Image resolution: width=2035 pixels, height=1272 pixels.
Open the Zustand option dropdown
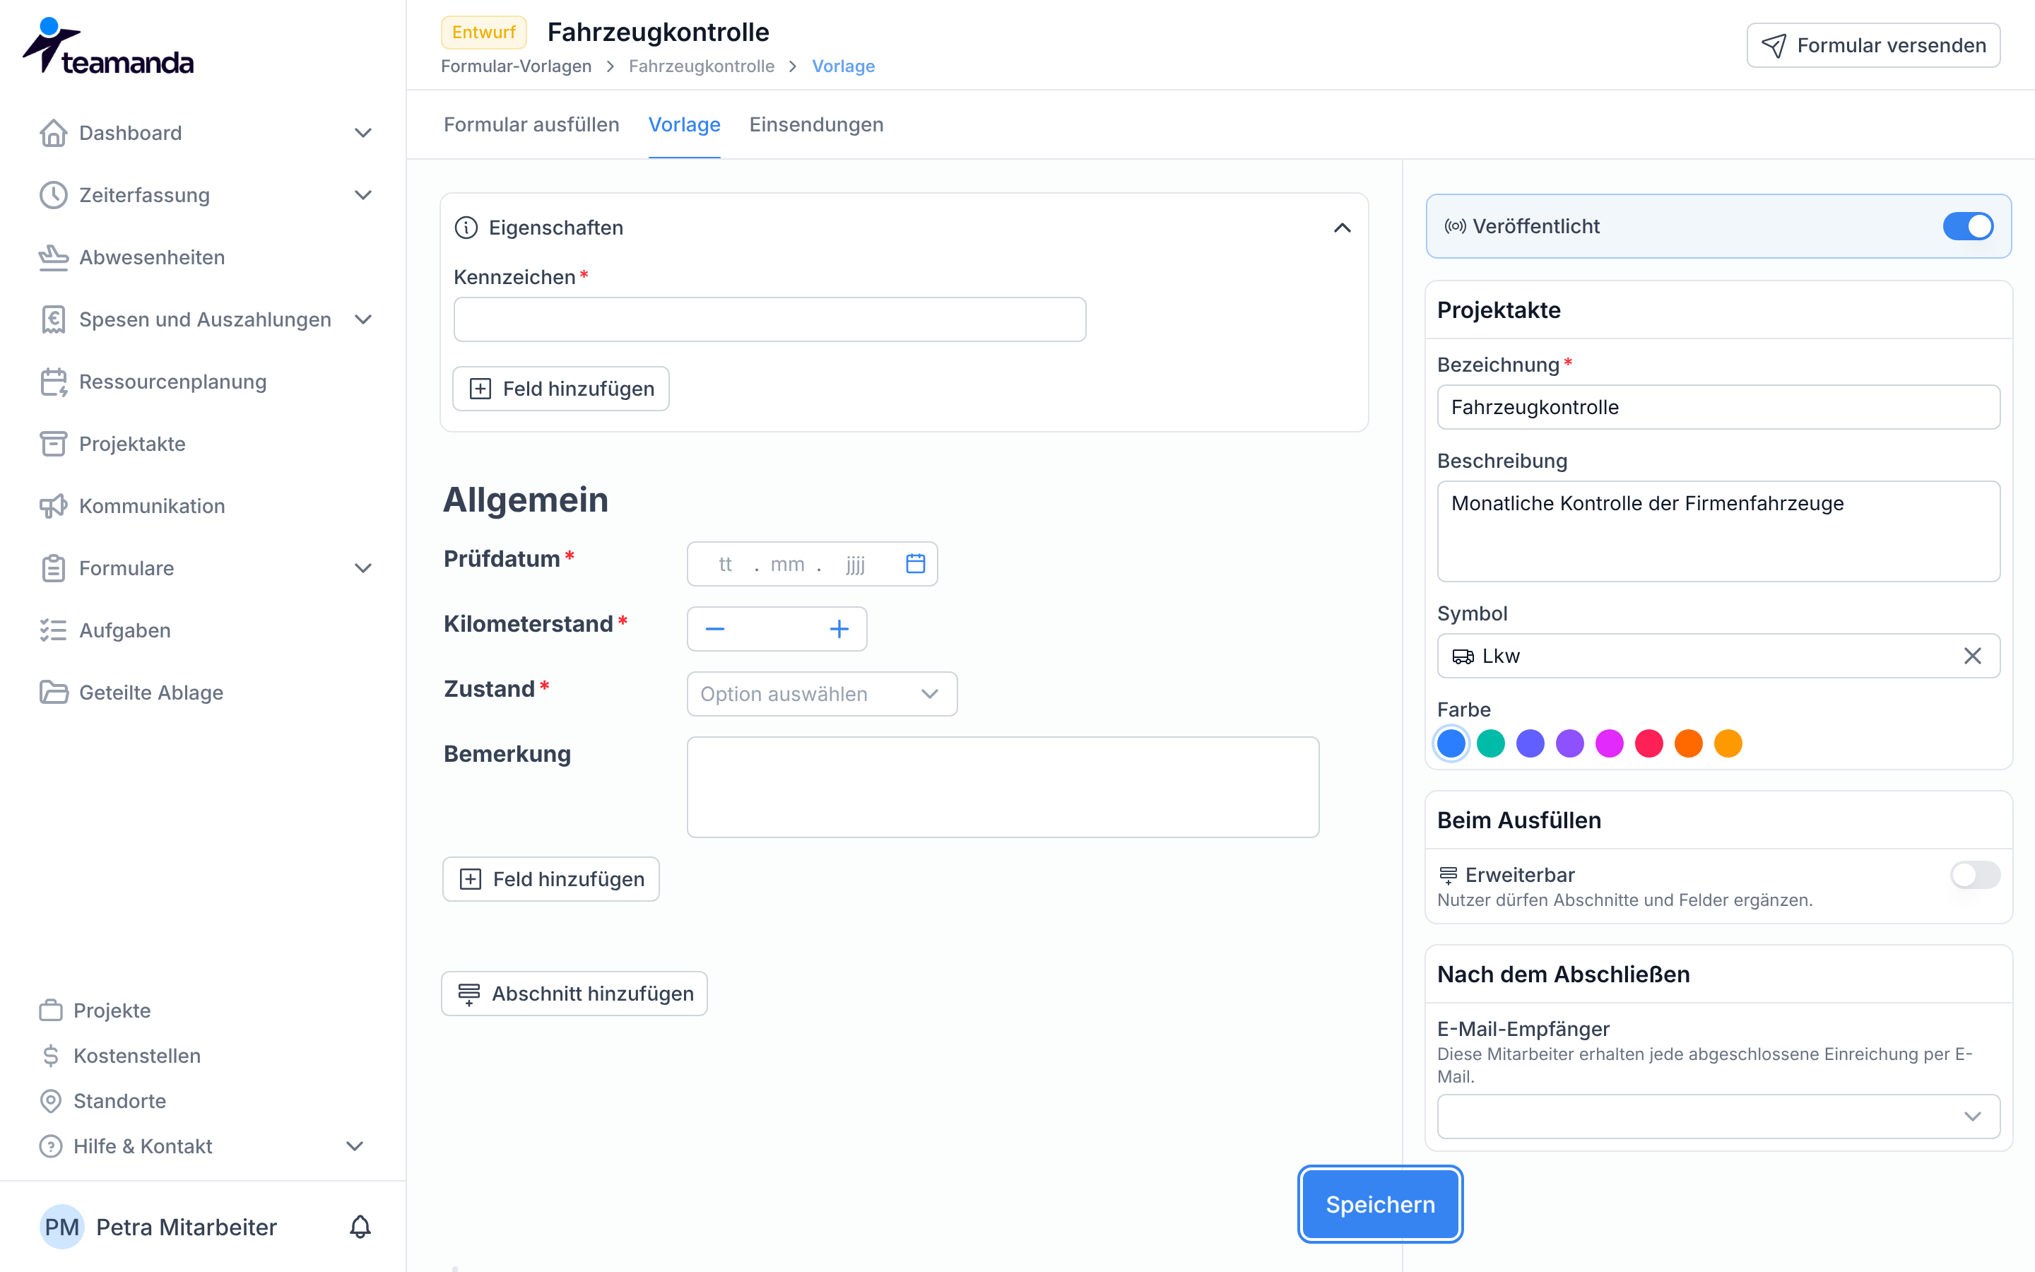tap(822, 694)
